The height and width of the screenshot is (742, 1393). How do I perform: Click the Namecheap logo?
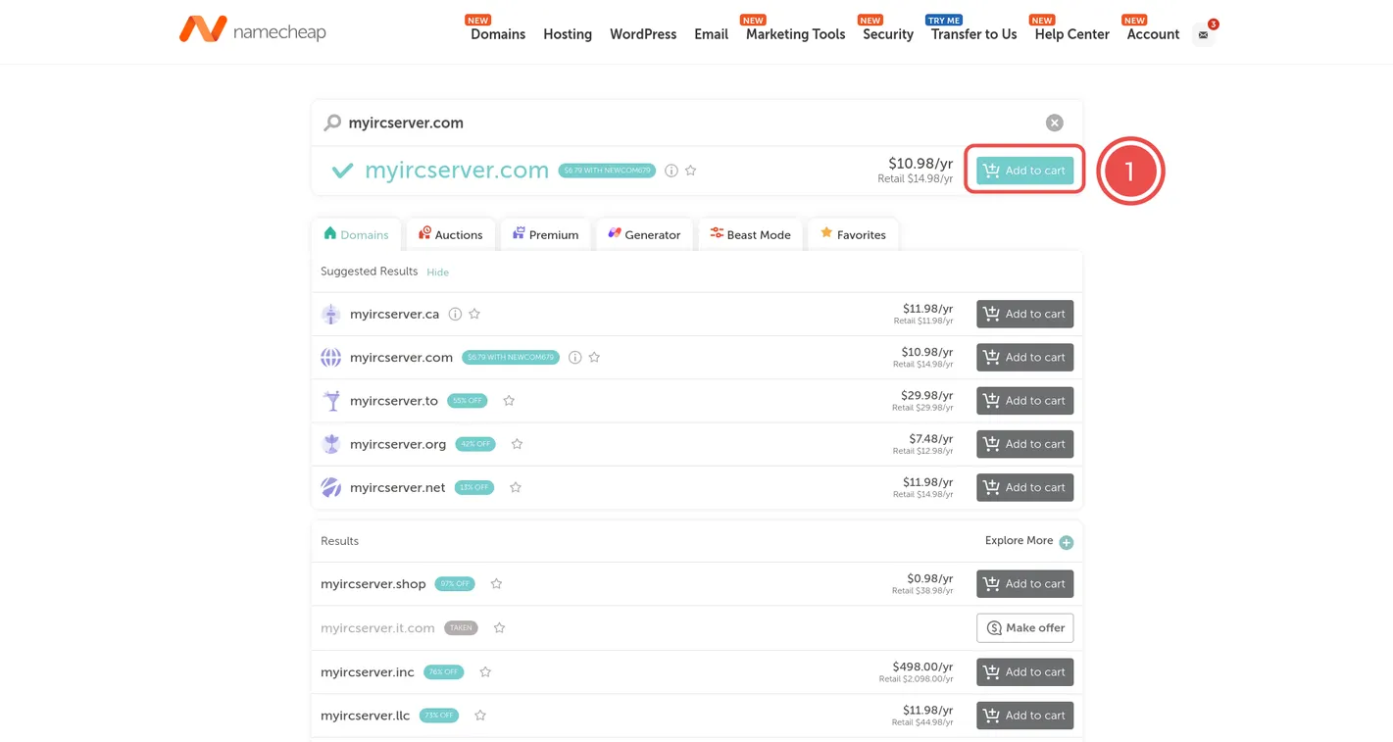(252, 30)
